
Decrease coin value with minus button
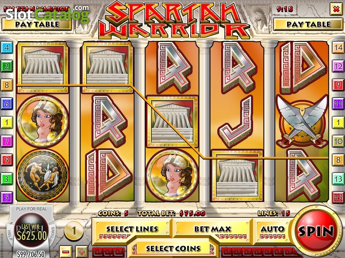pyautogui.click(x=66, y=252)
